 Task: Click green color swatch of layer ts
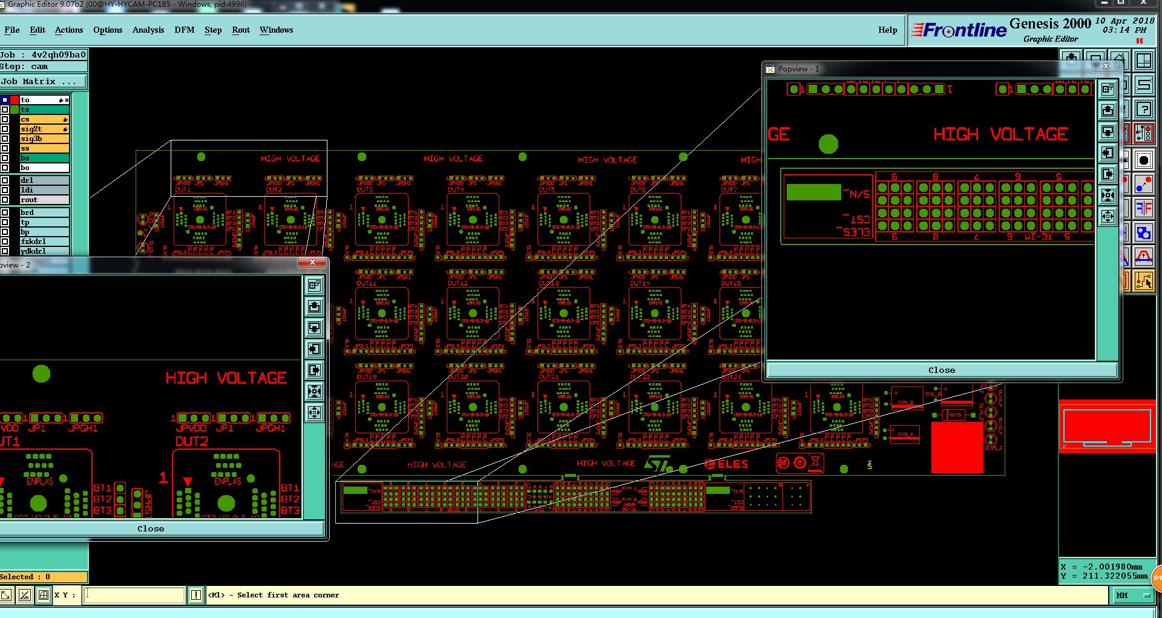pyautogui.click(x=15, y=110)
